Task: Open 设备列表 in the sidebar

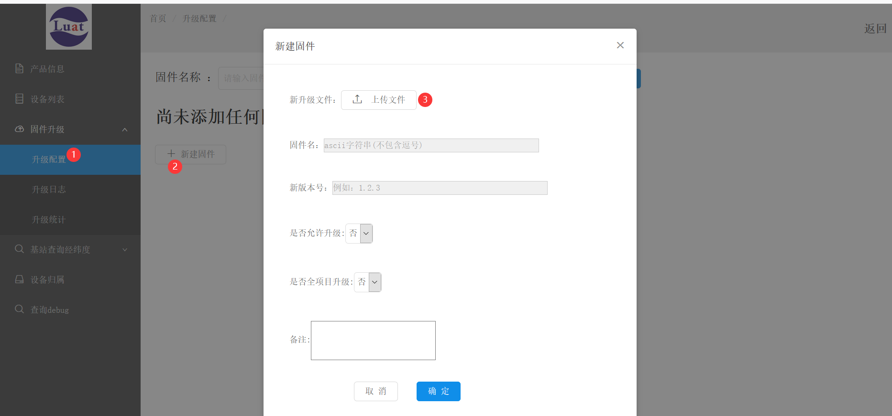Action: (70, 99)
